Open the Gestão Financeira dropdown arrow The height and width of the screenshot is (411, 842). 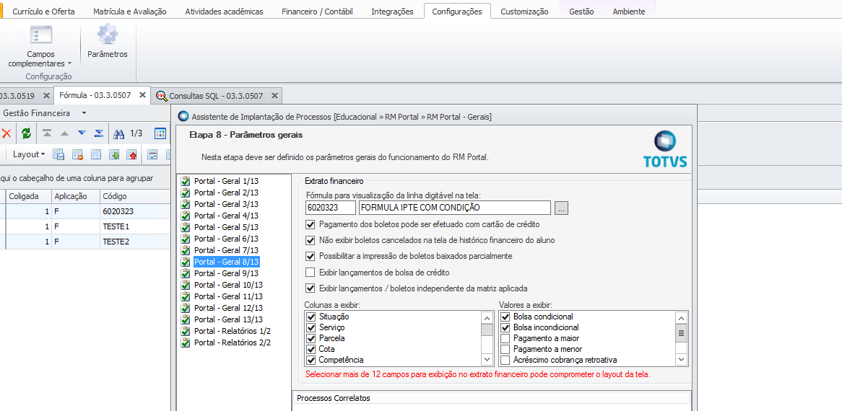point(84,113)
